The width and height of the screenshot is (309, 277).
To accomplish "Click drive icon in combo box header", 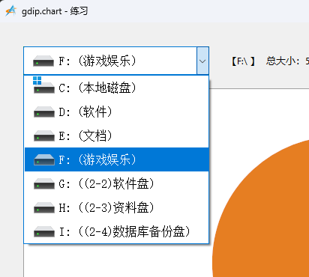I will click(x=43, y=61).
